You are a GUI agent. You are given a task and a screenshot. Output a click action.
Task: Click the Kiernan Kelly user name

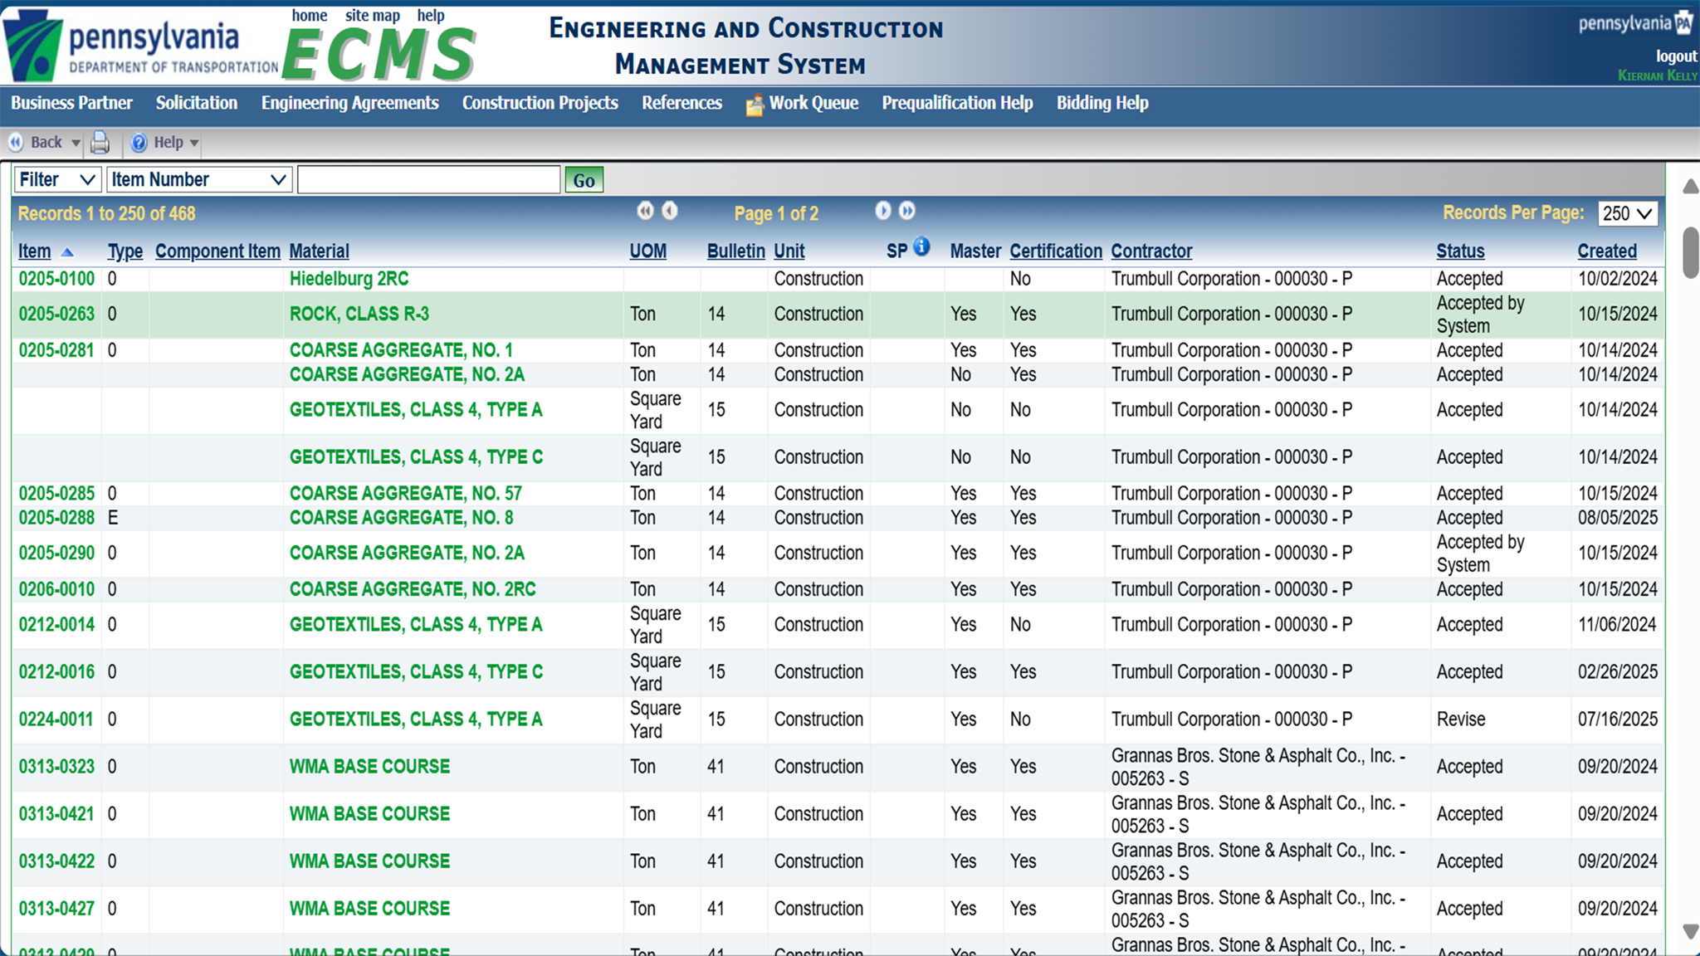1658,76
